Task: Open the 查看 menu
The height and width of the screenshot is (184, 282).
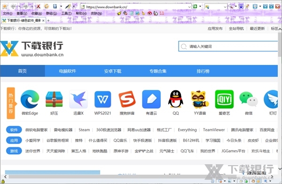Action: (22, 13)
